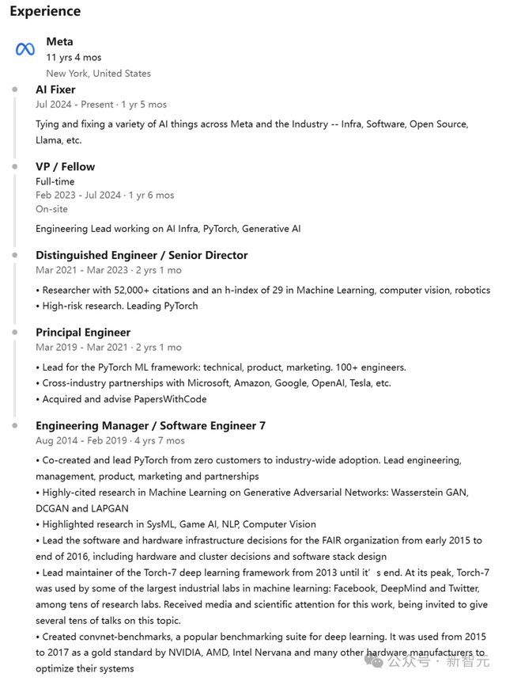Click the Principal Engineer role heading
The width and height of the screenshot is (506, 681).
(x=83, y=333)
